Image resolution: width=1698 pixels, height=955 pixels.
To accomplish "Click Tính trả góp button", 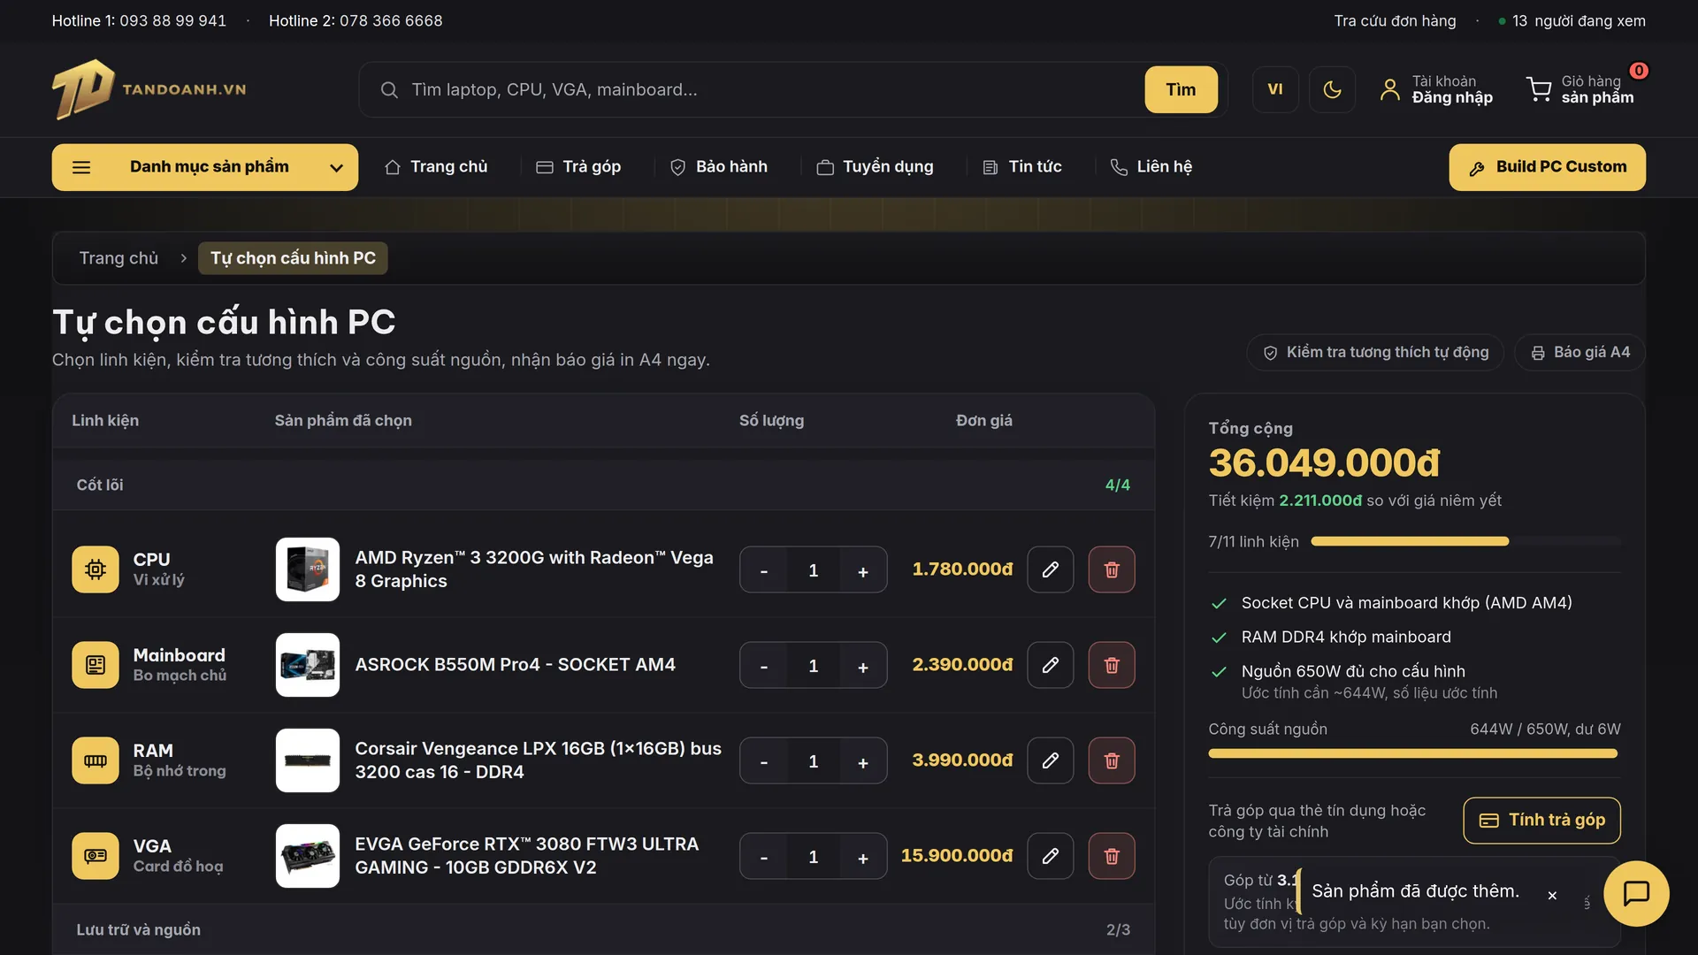I will point(1541,821).
